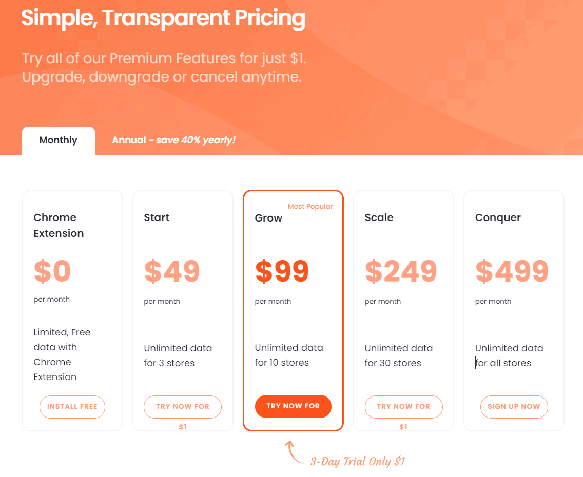Viewport: 583px width, 477px height.
Task: Click the Annual save 40% yearly offer
Action: tap(173, 140)
